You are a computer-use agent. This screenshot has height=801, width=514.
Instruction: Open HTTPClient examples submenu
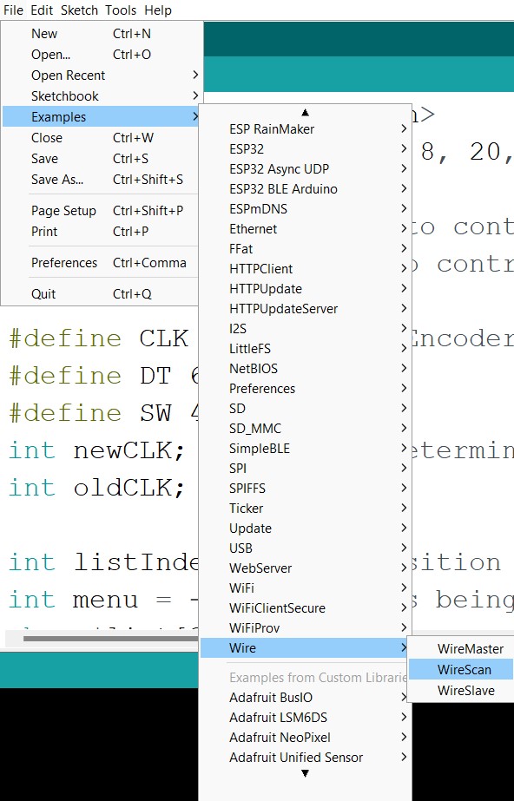[x=305, y=269]
